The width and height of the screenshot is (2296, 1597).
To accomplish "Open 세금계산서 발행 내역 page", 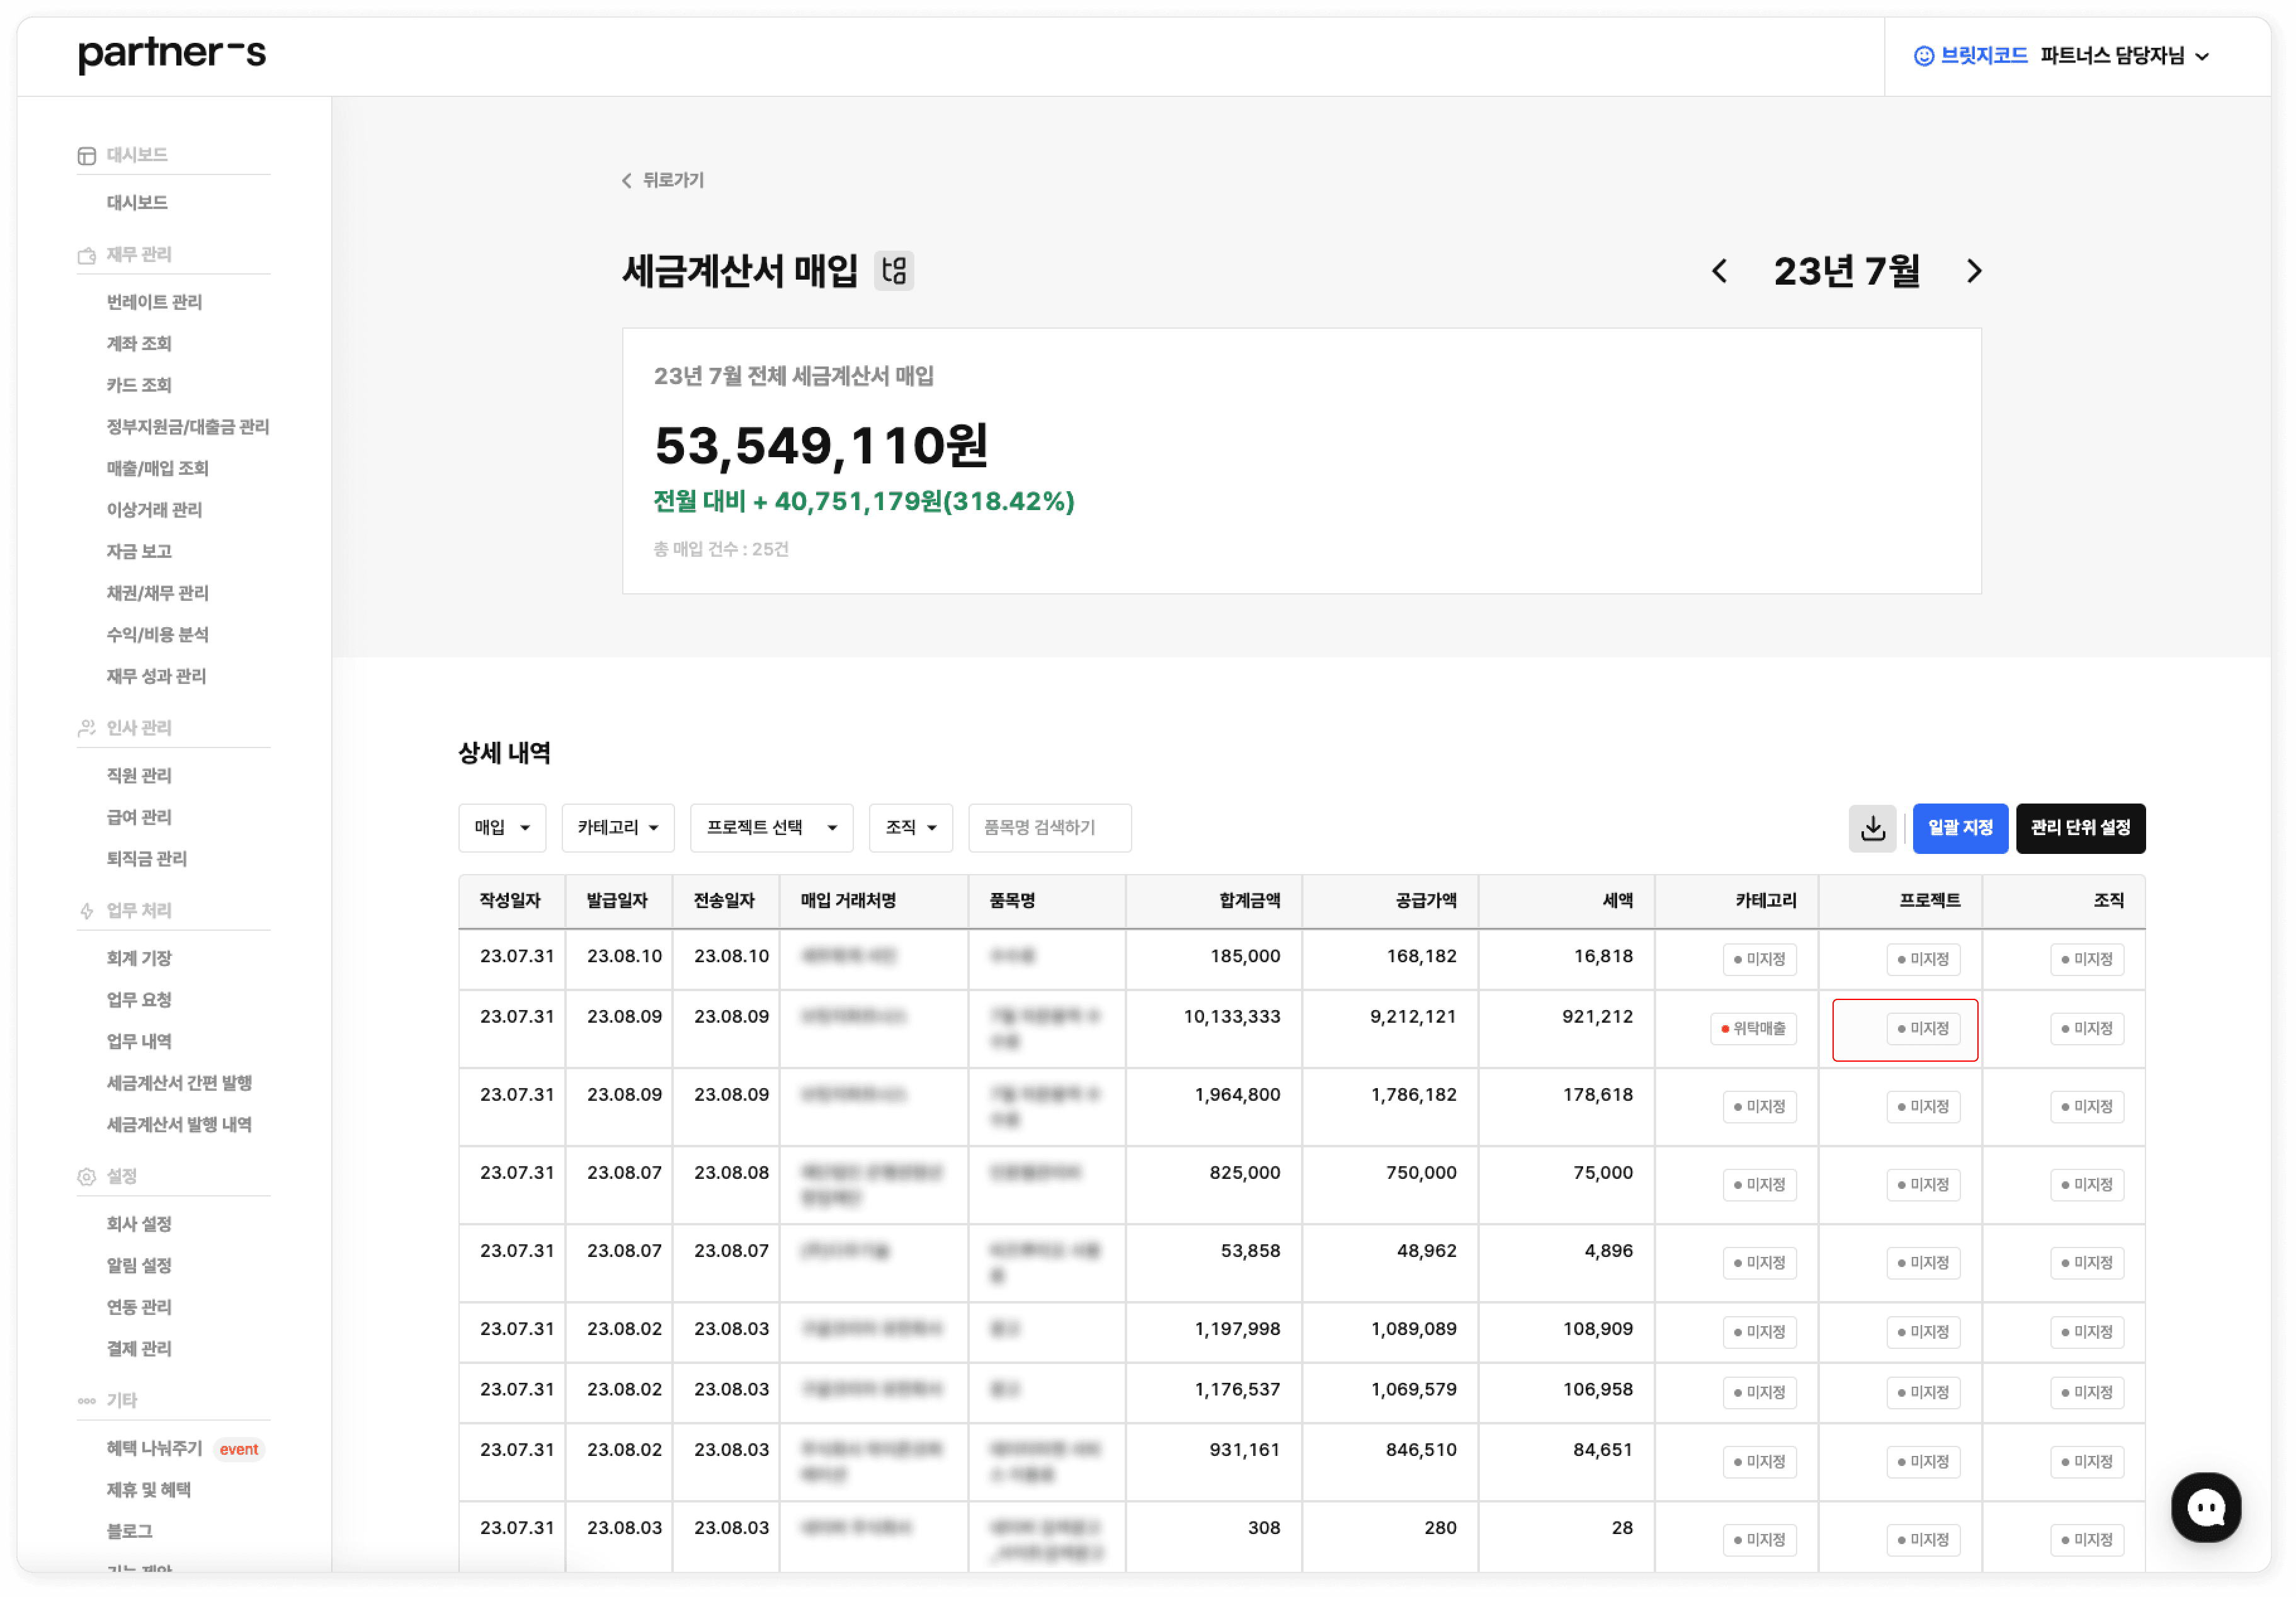I will pos(179,1125).
